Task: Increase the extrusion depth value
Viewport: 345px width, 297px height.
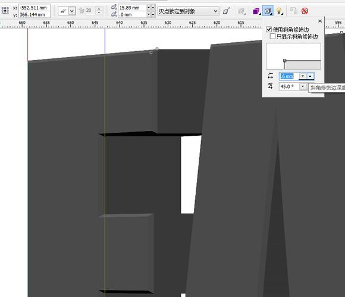Action: click(x=99, y=8)
